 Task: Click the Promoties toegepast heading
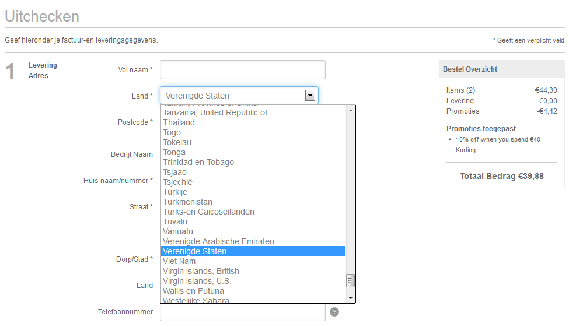pos(481,129)
